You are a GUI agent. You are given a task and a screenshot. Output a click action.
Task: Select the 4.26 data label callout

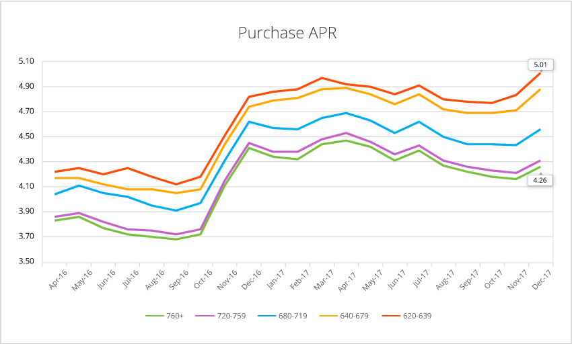tap(540, 179)
